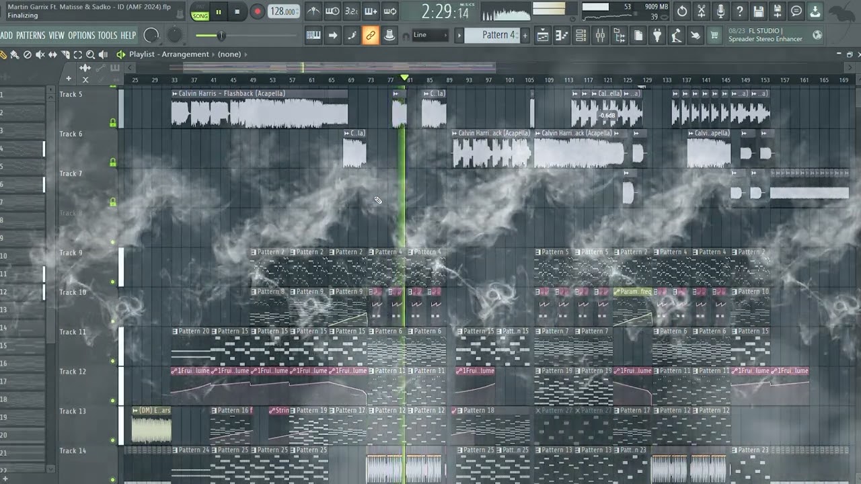The width and height of the screenshot is (861, 484).
Task: Open the news panel globe icon
Action: pyautogui.click(x=817, y=35)
